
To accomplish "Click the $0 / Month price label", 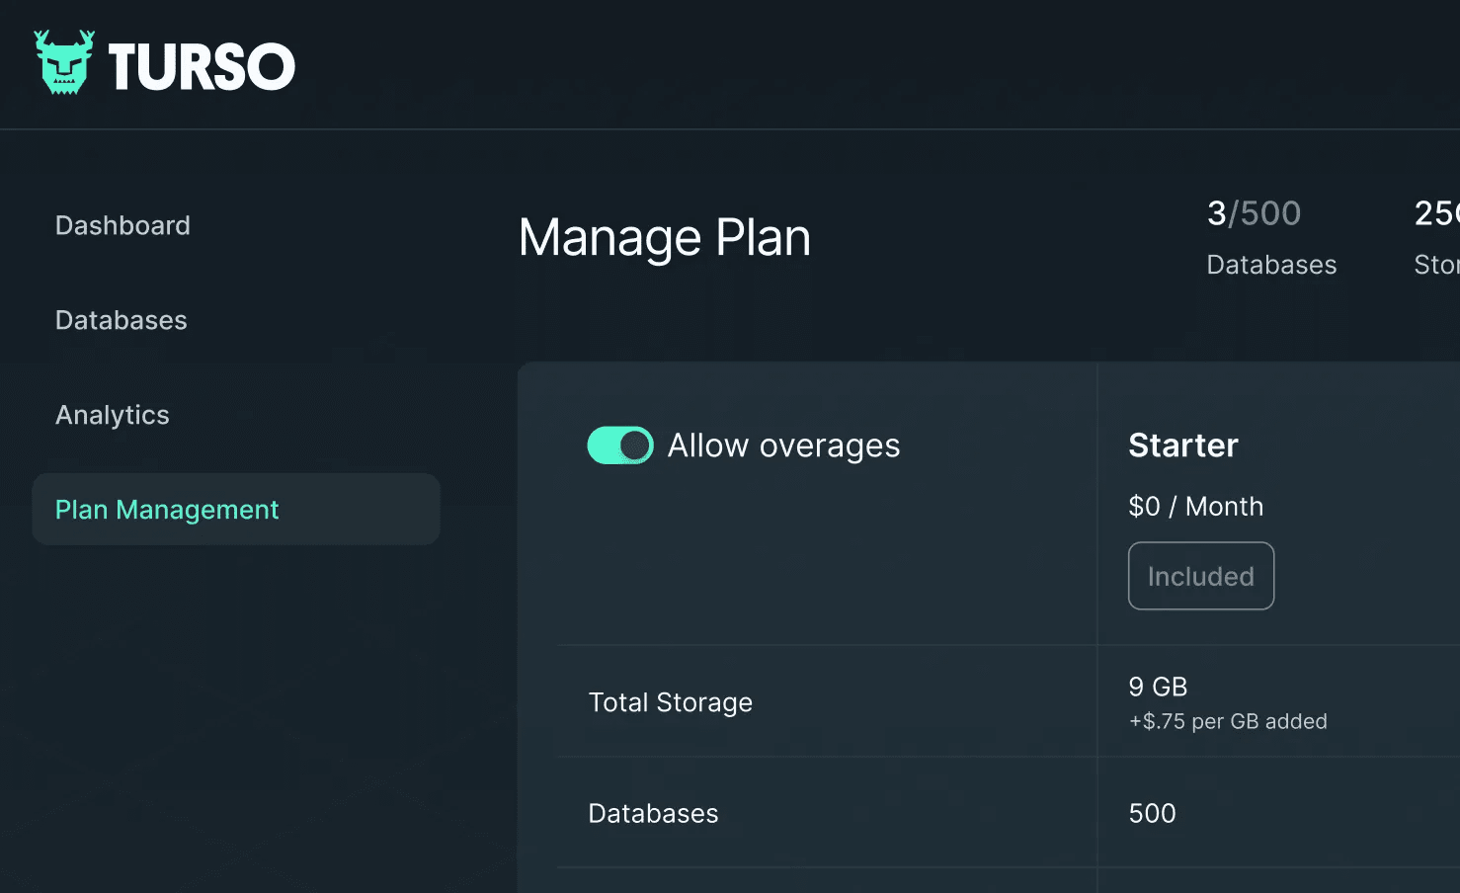I will point(1195,506).
